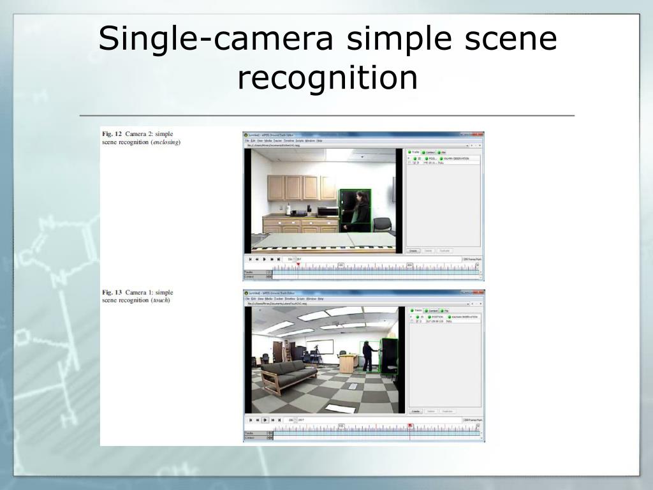Open Tracker menu in the top editor window
The width and height of the screenshot is (653, 490).
[x=277, y=141]
